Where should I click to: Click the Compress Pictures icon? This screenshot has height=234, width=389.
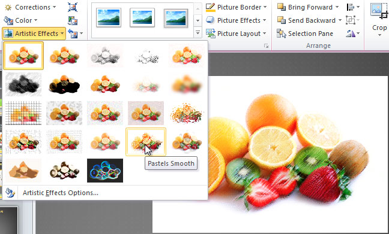[73, 7]
